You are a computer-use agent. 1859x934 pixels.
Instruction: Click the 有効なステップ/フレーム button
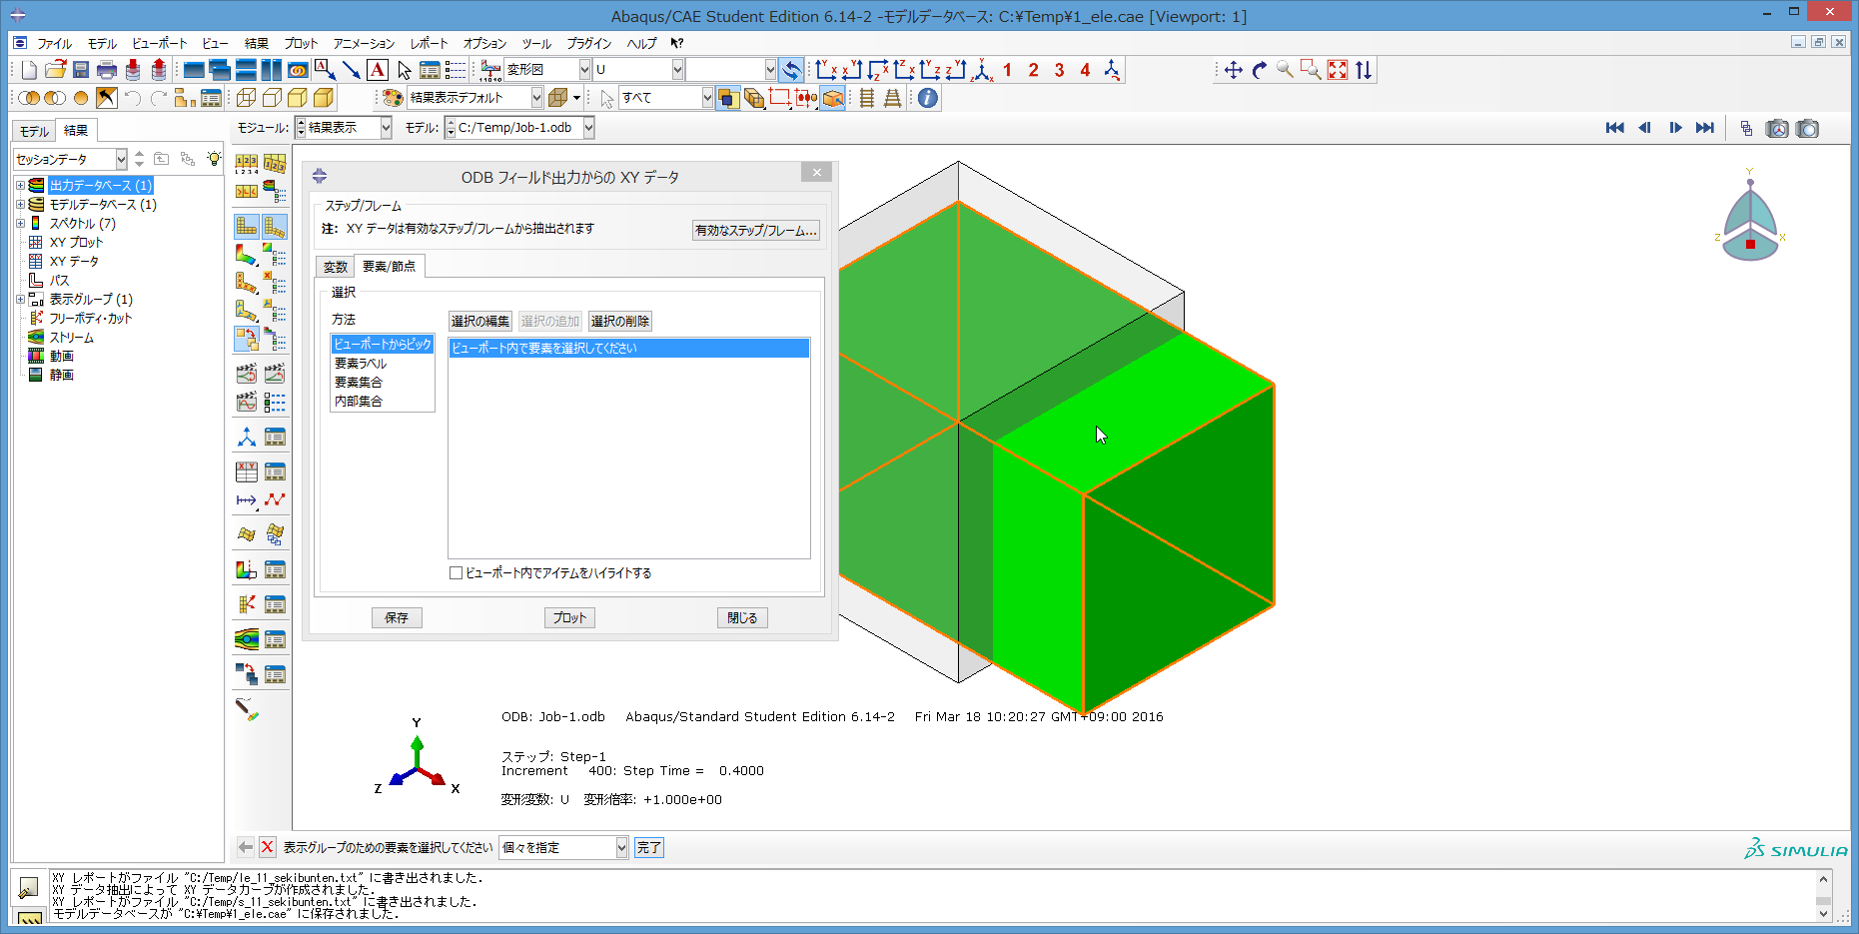(x=756, y=230)
